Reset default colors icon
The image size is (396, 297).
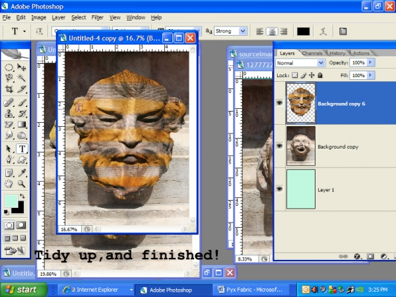pyautogui.click(x=7, y=212)
